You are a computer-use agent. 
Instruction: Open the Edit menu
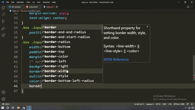(x=13, y=2)
